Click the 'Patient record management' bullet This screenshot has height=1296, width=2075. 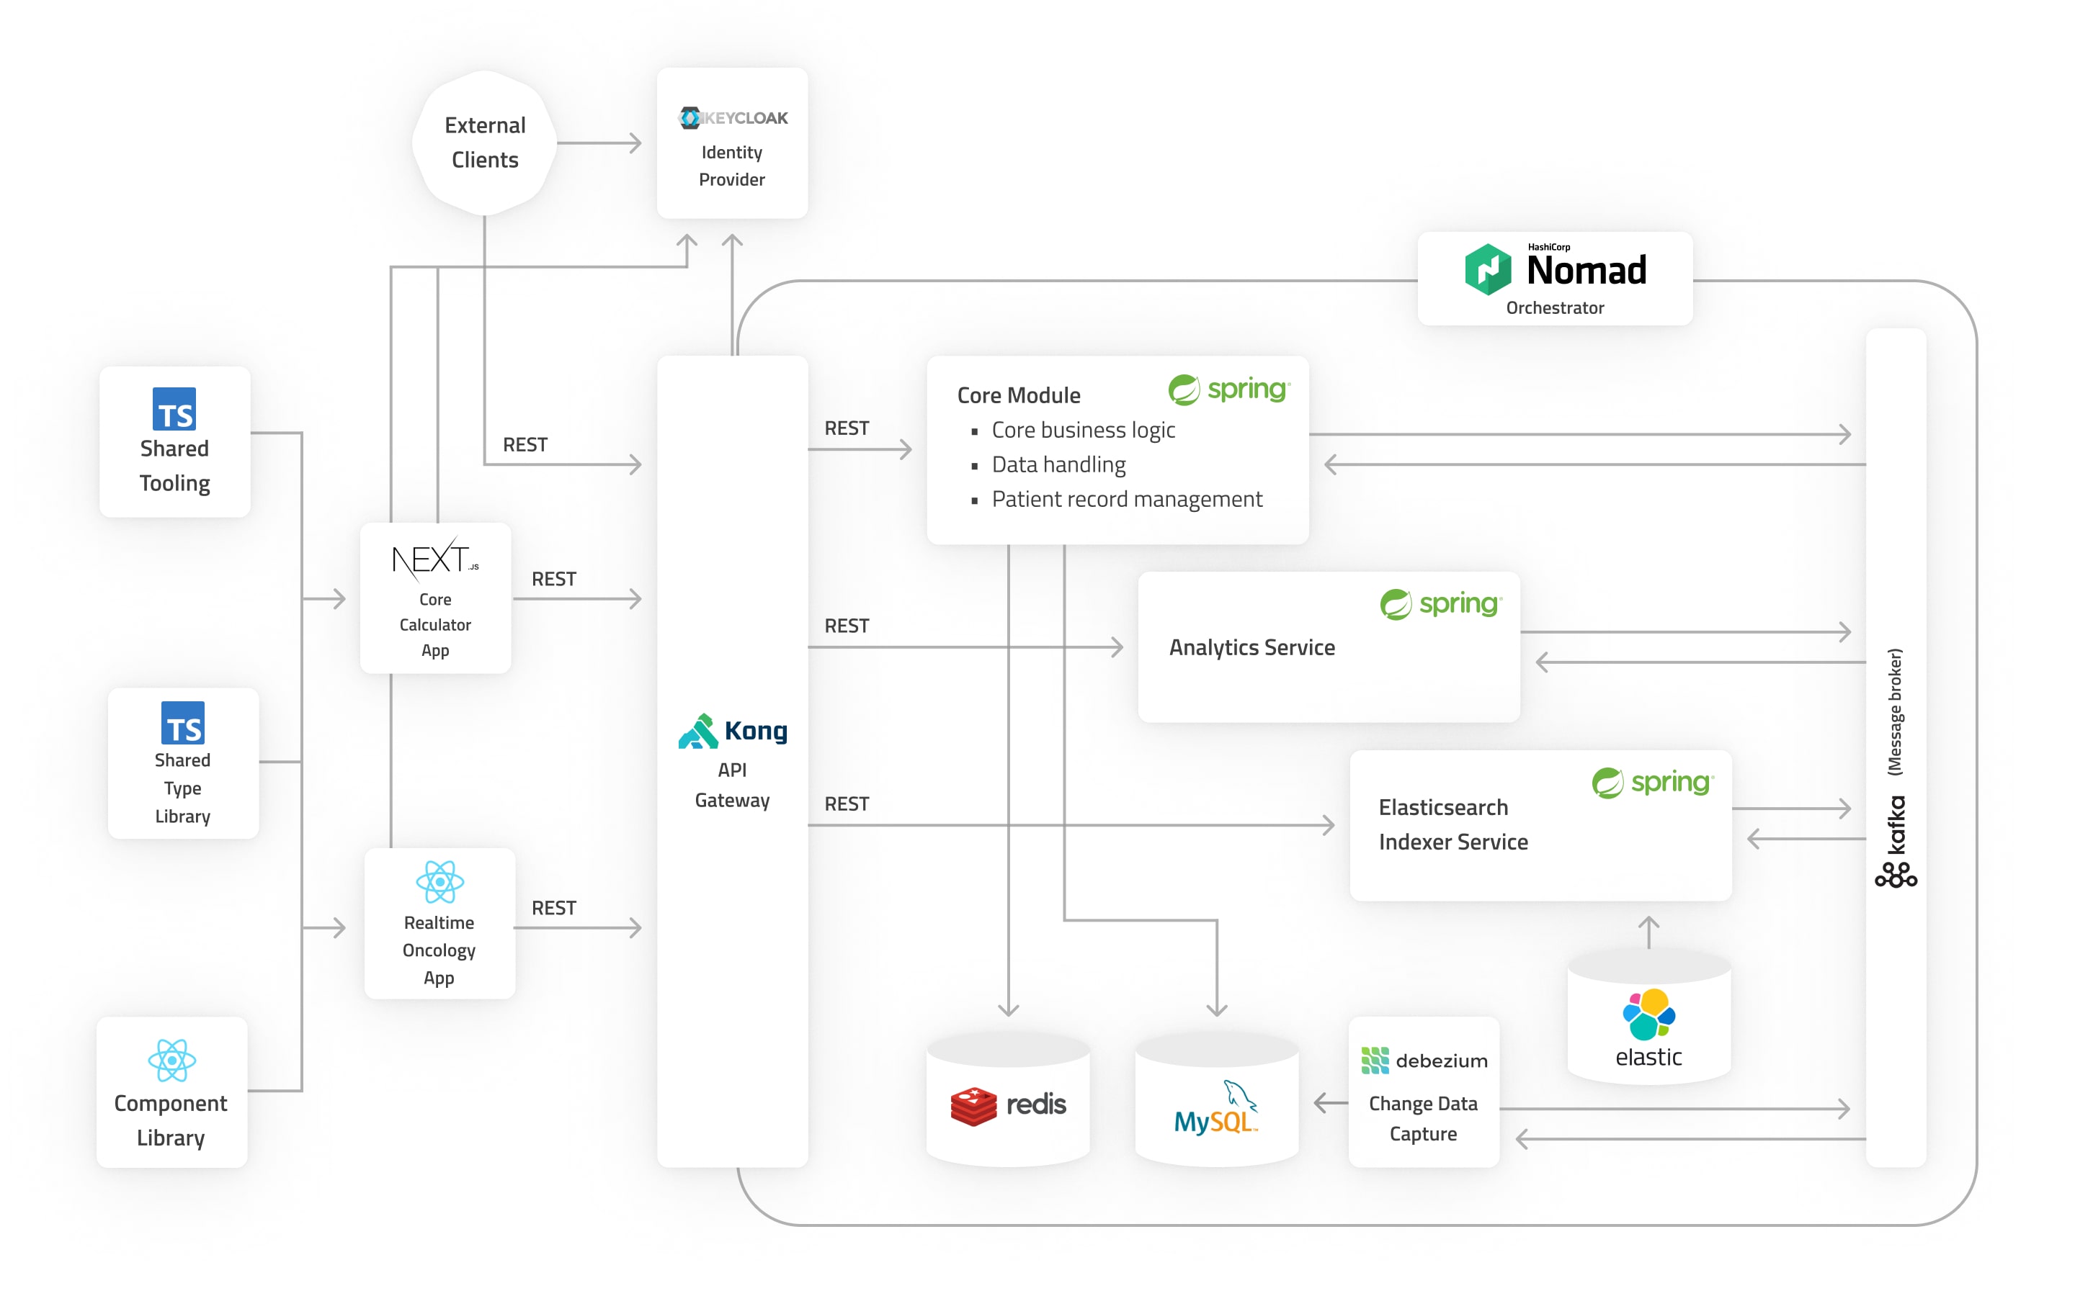pyautogui.click(x=1127, y=499)
